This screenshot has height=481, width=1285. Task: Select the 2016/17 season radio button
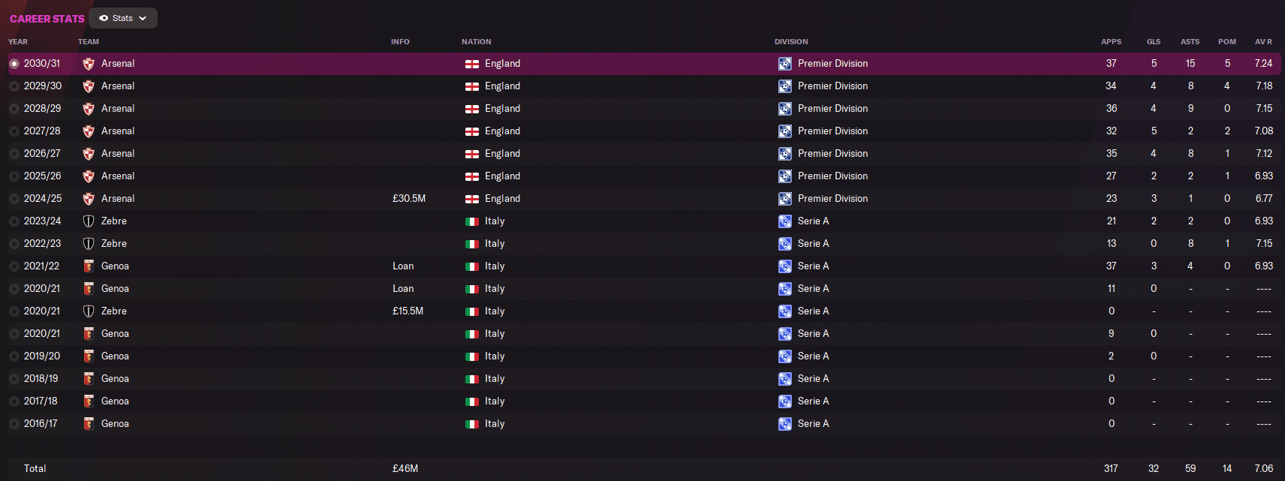pyautogui.click(x=14, y=424)
